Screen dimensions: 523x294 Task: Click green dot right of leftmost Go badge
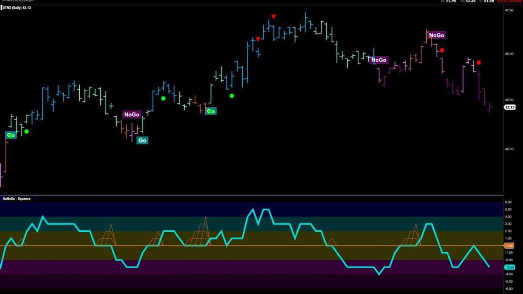coord(27,131)
